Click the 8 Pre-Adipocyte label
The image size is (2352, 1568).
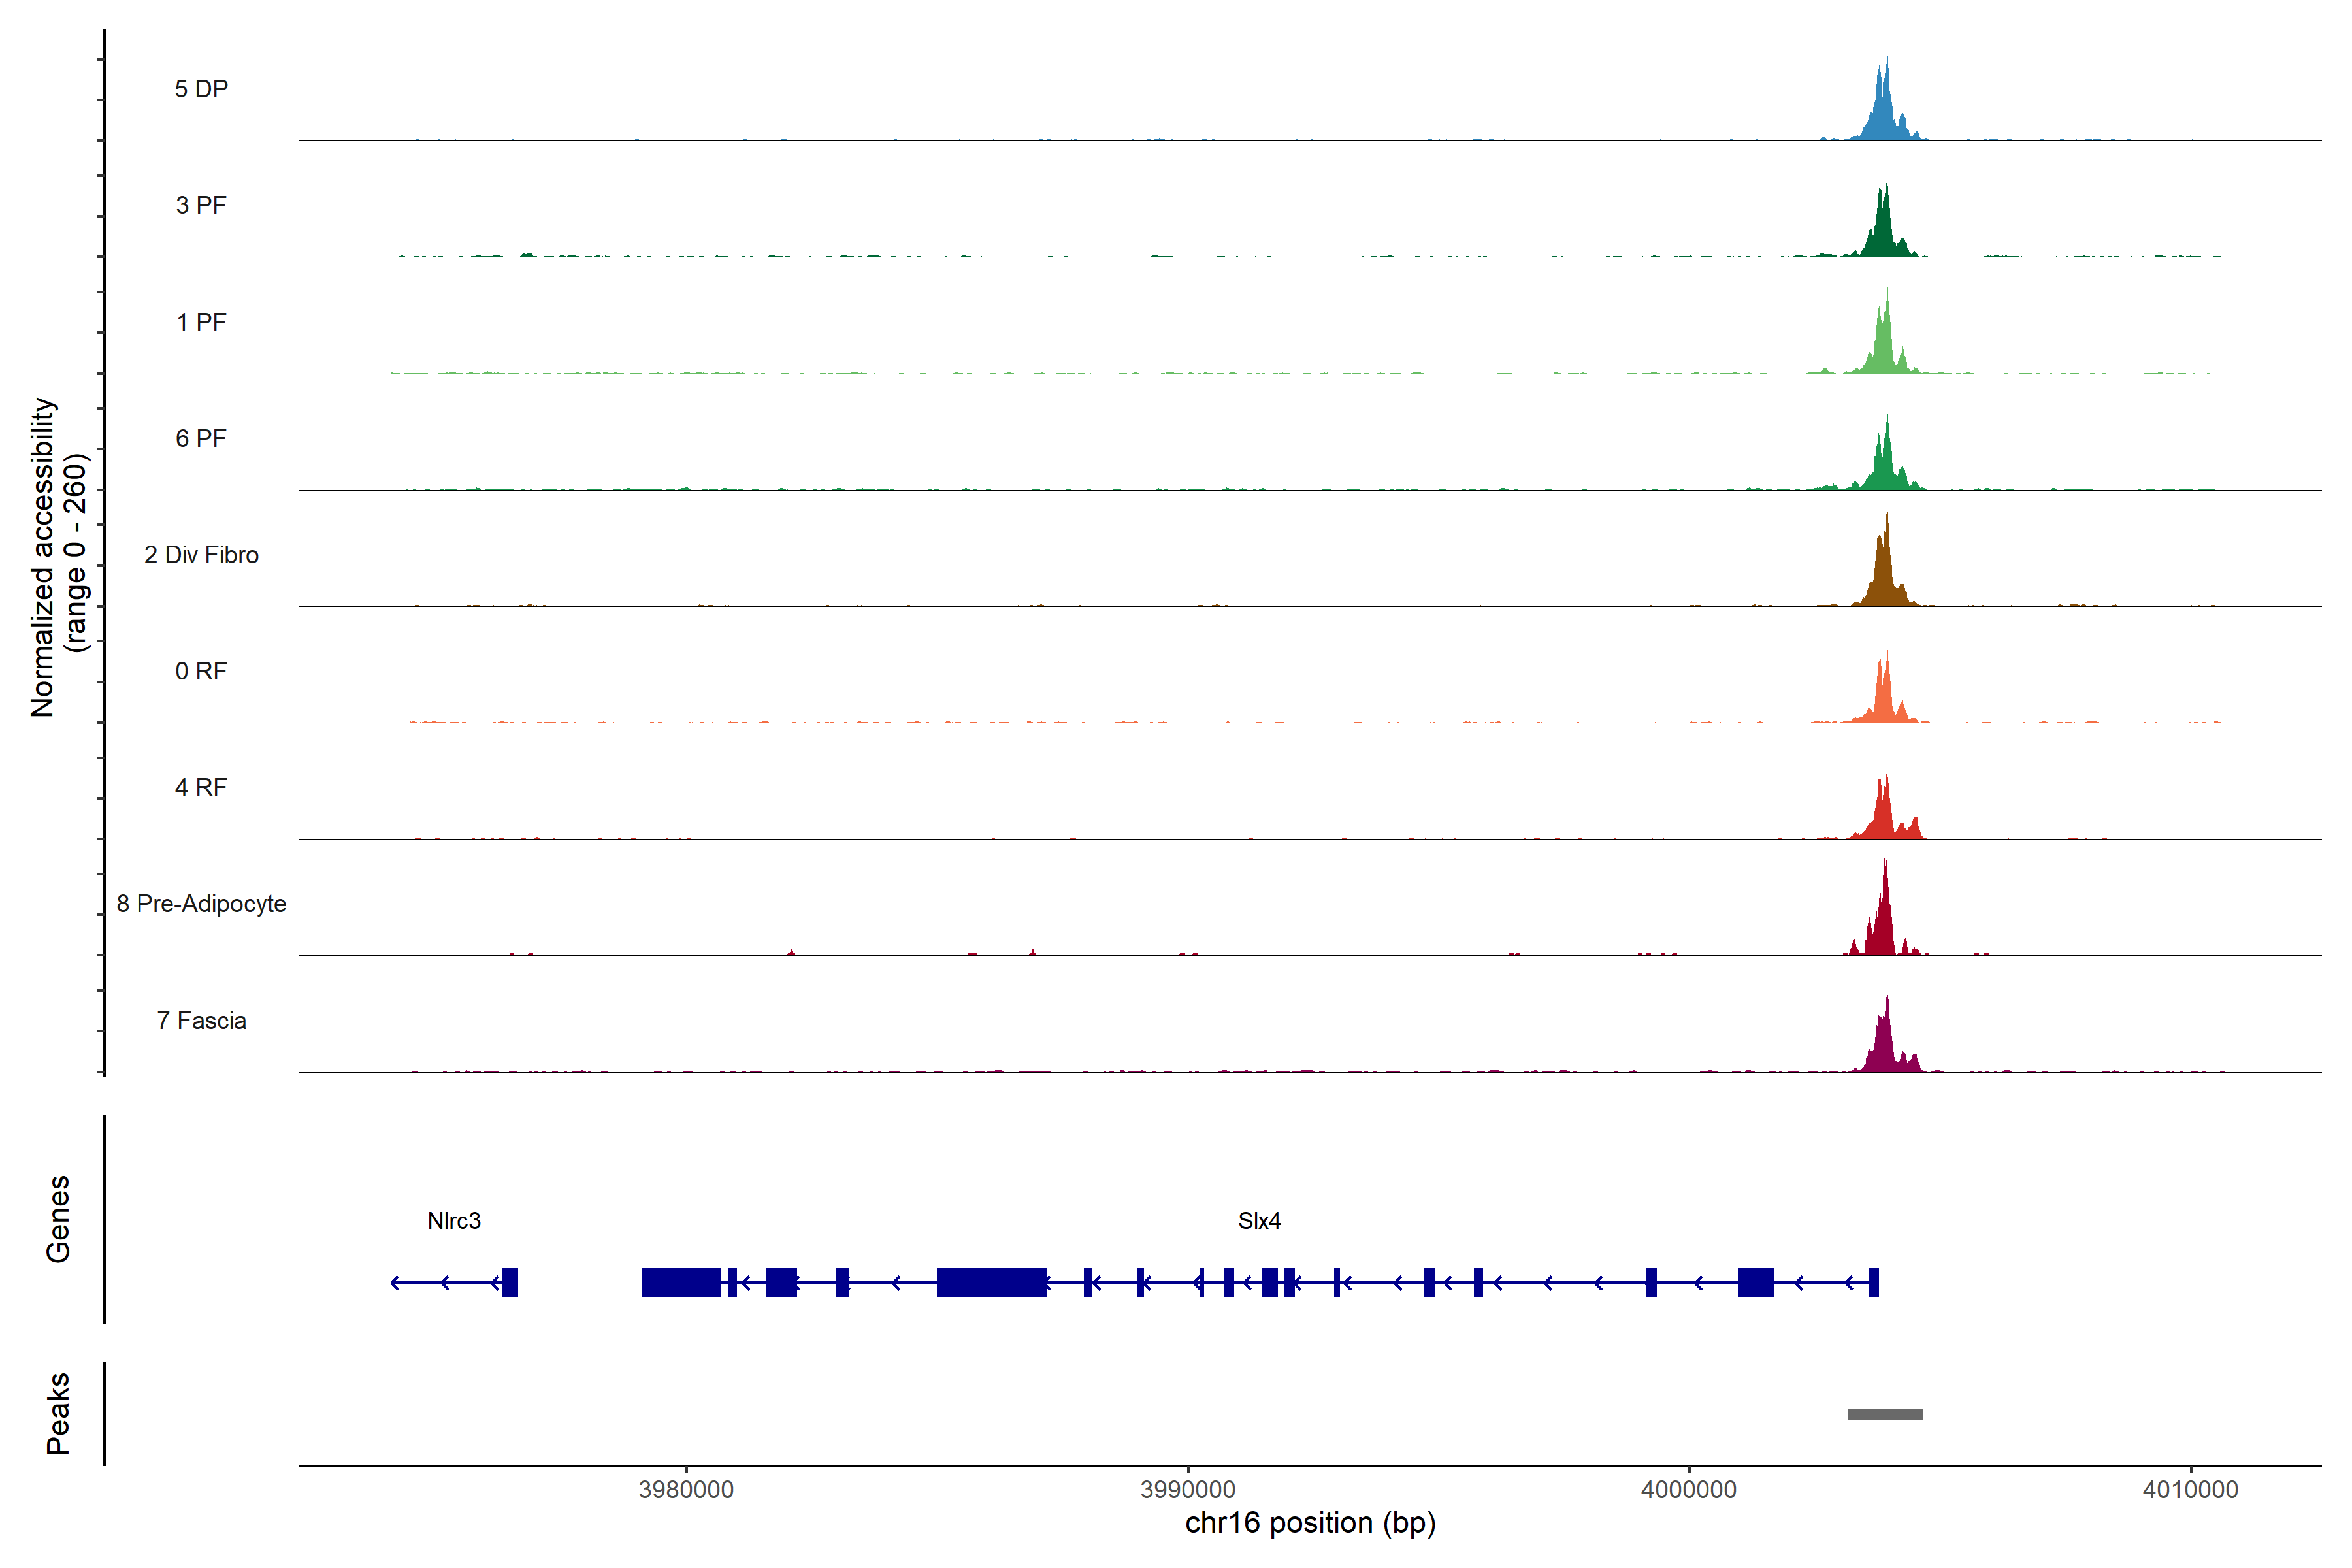point(201,904)
